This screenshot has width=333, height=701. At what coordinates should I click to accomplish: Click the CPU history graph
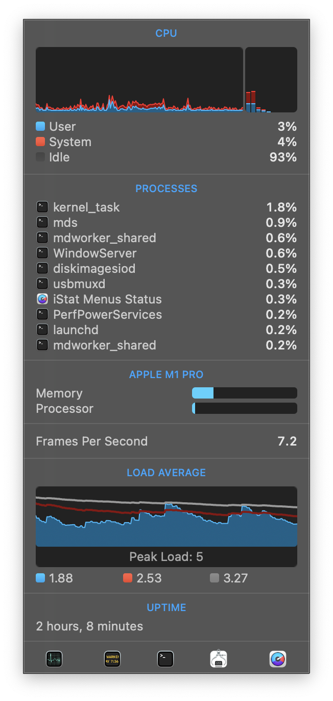139,80
